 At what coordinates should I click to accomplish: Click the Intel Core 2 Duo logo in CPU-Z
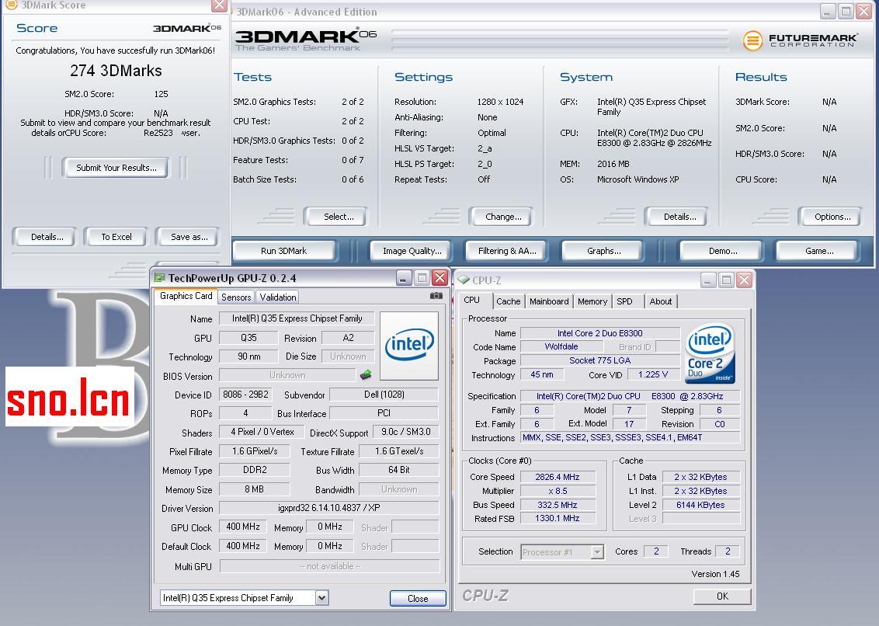click(710, 353)
